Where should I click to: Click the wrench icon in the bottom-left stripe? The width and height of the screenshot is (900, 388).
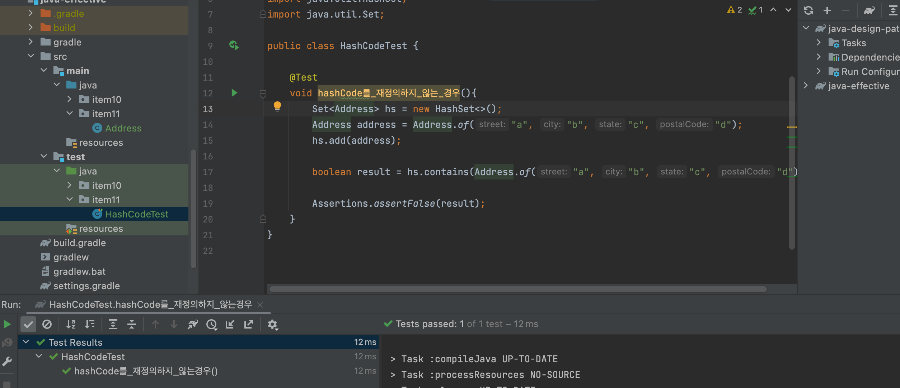[8, 361]
